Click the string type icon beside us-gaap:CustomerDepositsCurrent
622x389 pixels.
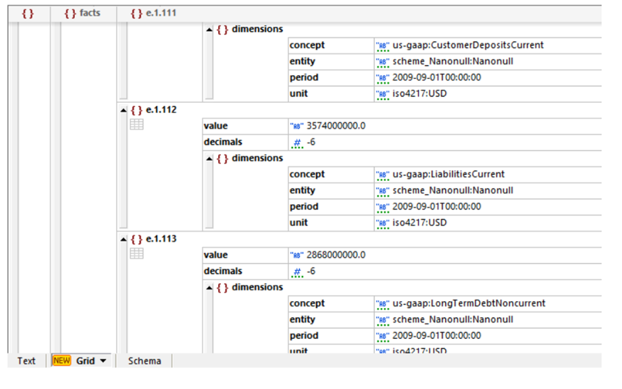[383, 46]
